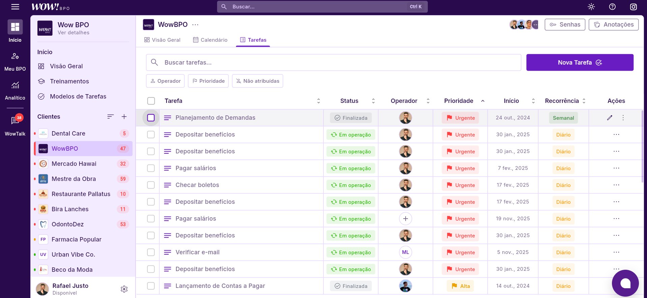Click the Nova Tarefa button
This screenshot has height=298, width=647.
coord(580,63)
